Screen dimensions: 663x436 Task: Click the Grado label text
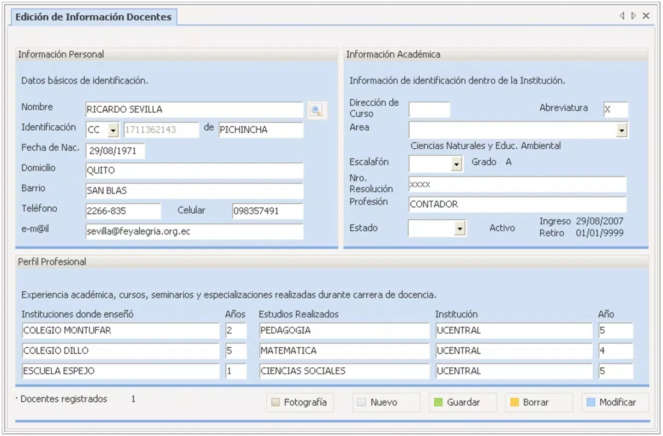point(484,162)
